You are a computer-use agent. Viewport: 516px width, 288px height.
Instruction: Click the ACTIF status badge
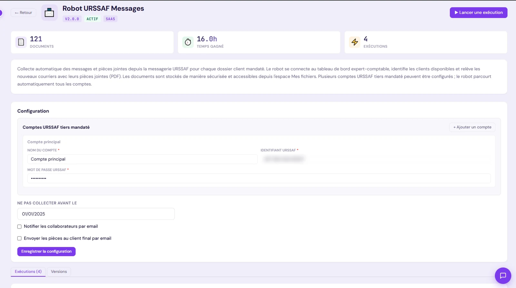[x=92, y=19]
